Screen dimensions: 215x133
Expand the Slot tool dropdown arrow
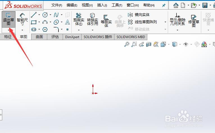point(39,29)
